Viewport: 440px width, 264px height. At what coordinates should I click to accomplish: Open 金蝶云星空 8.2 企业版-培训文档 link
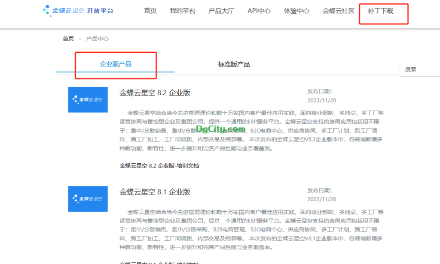pos(159,165)
